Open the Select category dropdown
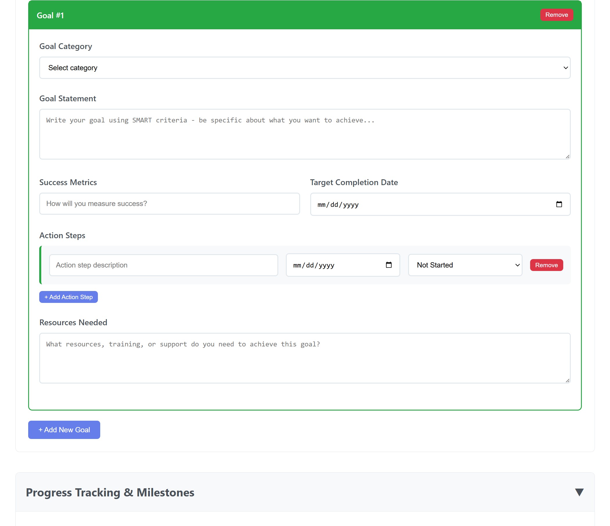The image size is (610, 526). coord(305,68)
